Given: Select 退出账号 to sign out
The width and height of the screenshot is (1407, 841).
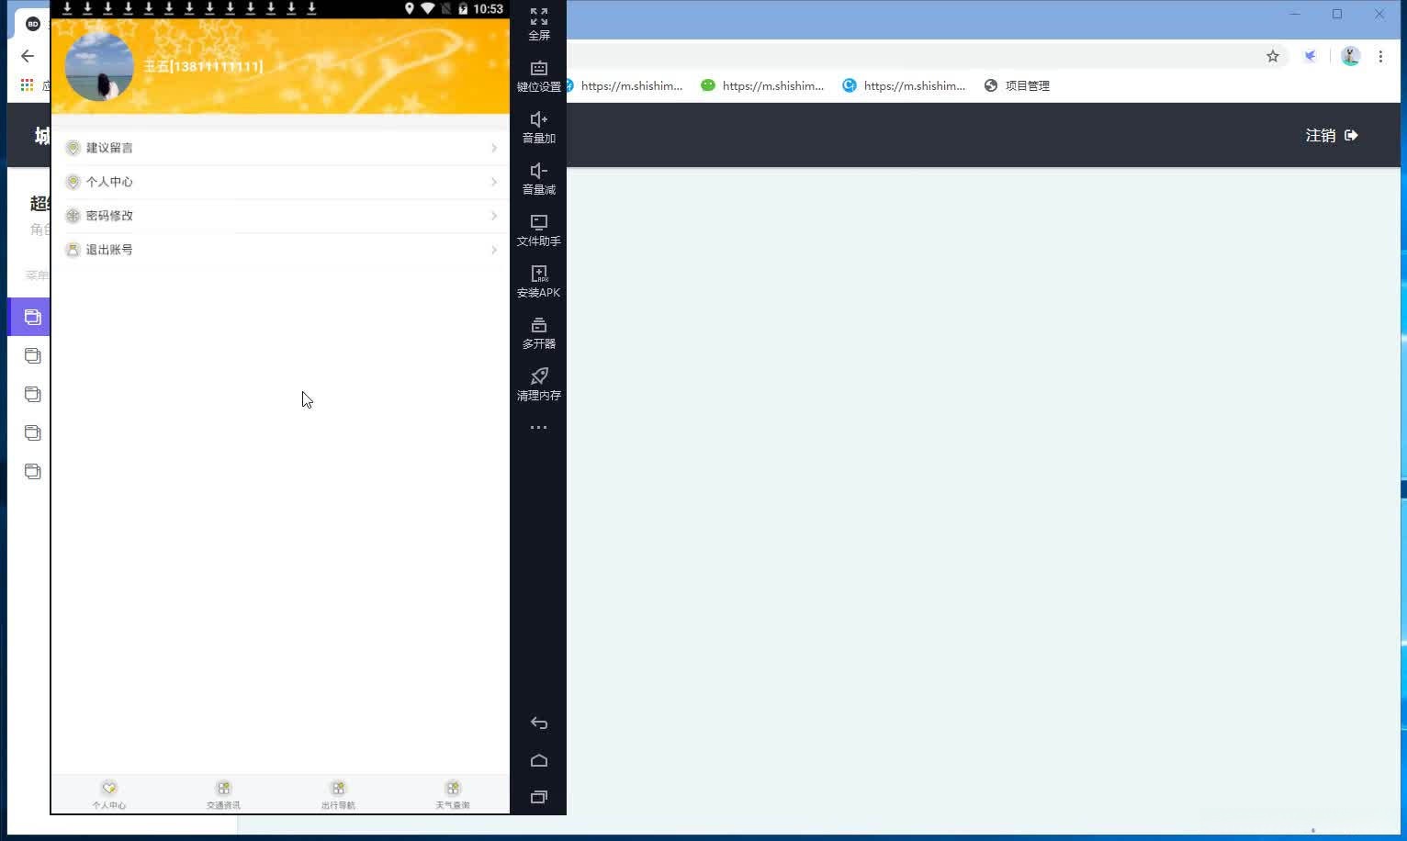Looking at the screenshot, I should 280,250.
